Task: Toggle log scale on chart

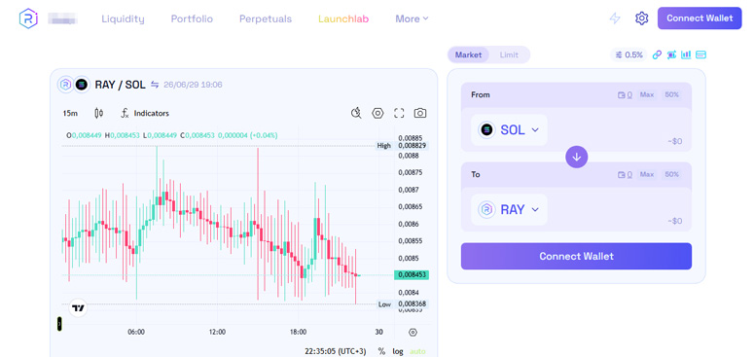Action: click(398, 351)
